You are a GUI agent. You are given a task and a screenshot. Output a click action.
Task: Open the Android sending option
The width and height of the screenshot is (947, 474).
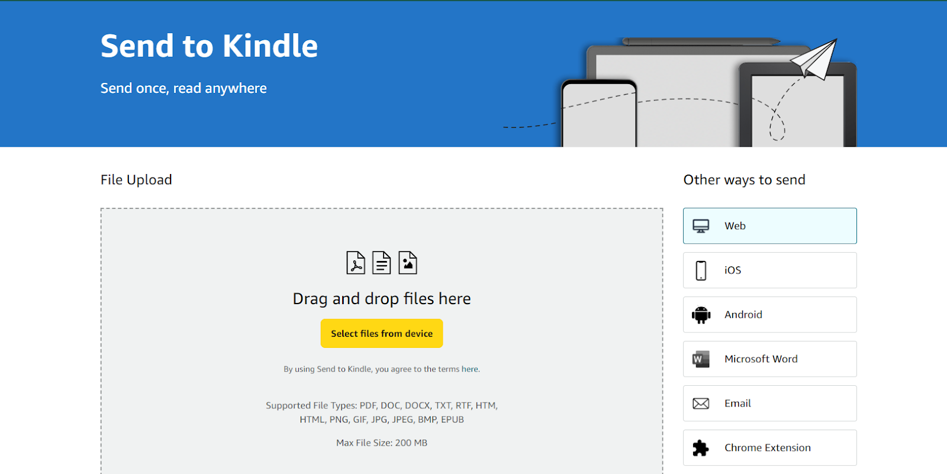[770, 315]
